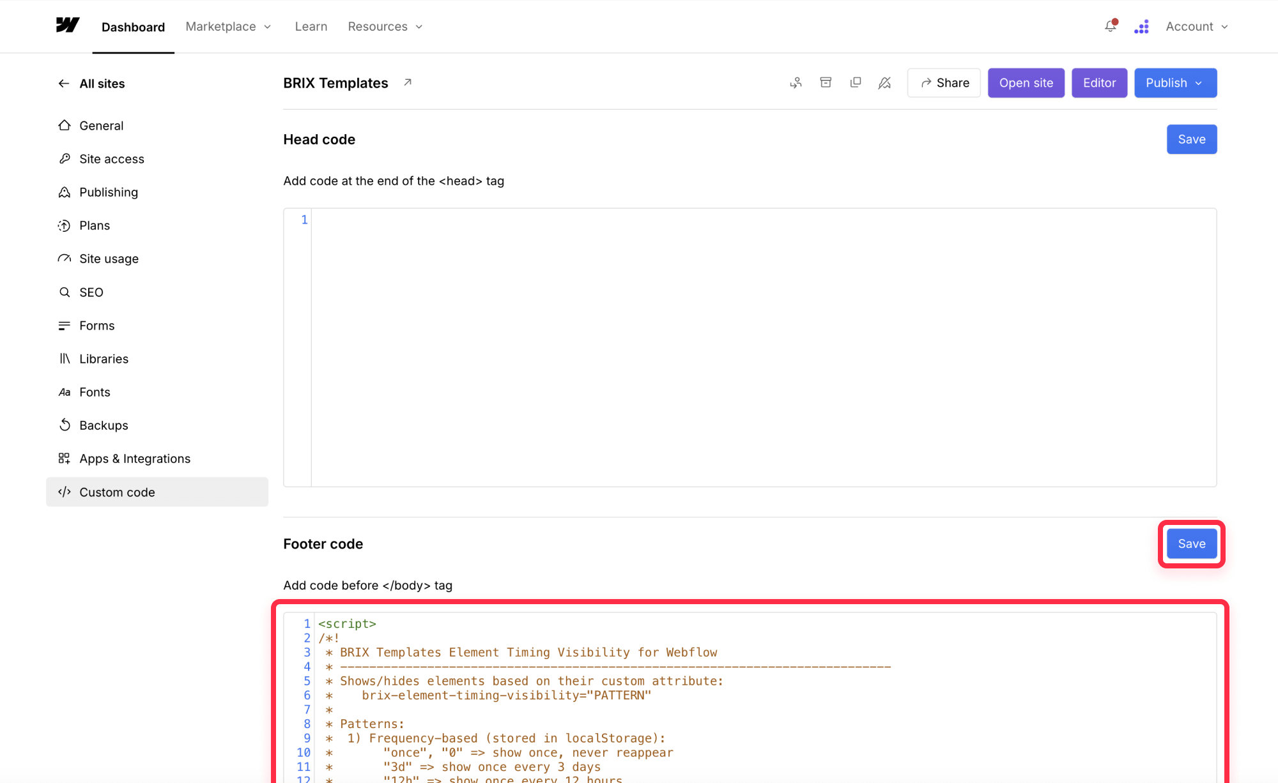
Task: Save the Footer code
Action: (x=1192, y=544)
